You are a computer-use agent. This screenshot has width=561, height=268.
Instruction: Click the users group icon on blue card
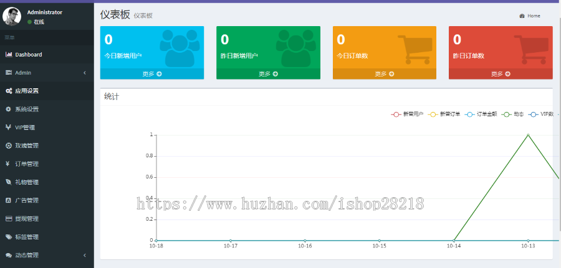click(180, 48)
